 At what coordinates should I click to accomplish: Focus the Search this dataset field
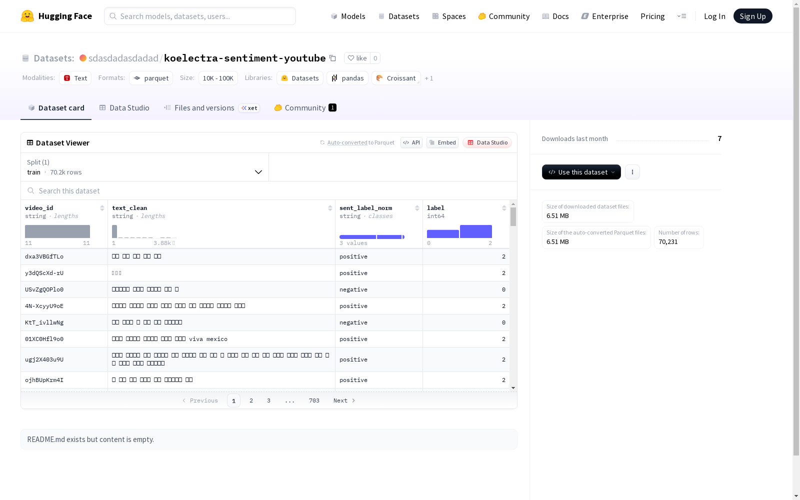tap(269, 190)
